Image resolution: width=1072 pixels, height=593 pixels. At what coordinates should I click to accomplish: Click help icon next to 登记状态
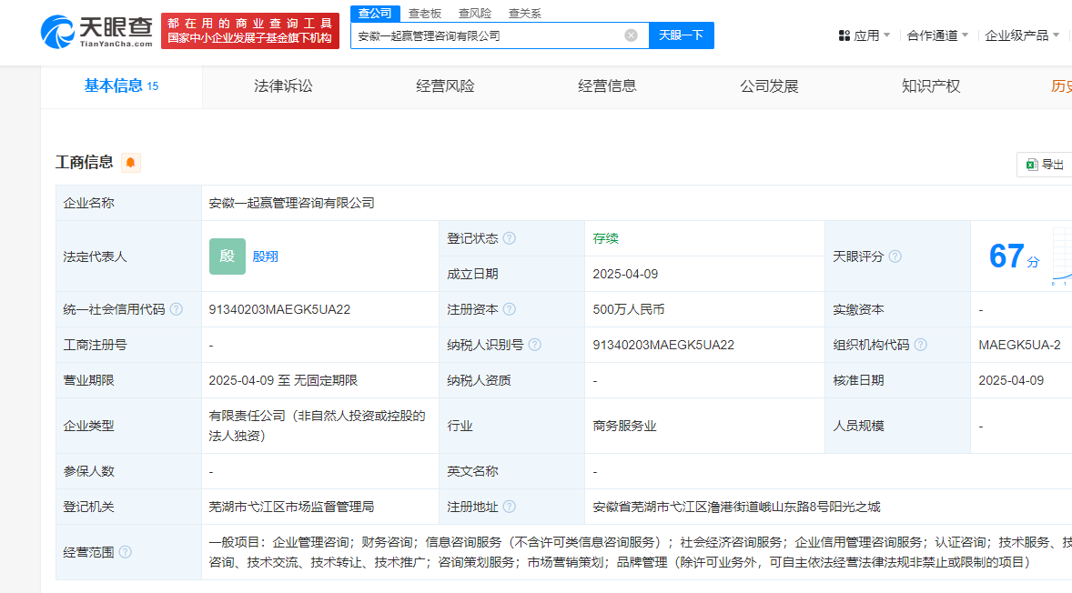pyautogui.click(x=510, y=238)
